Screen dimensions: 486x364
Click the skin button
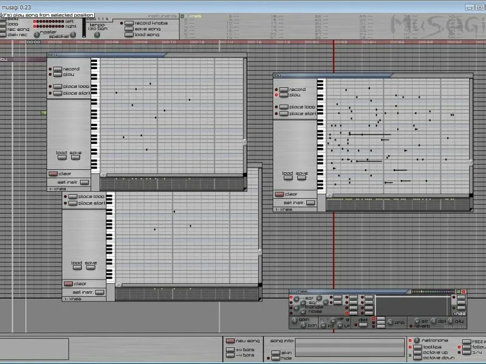276,353
